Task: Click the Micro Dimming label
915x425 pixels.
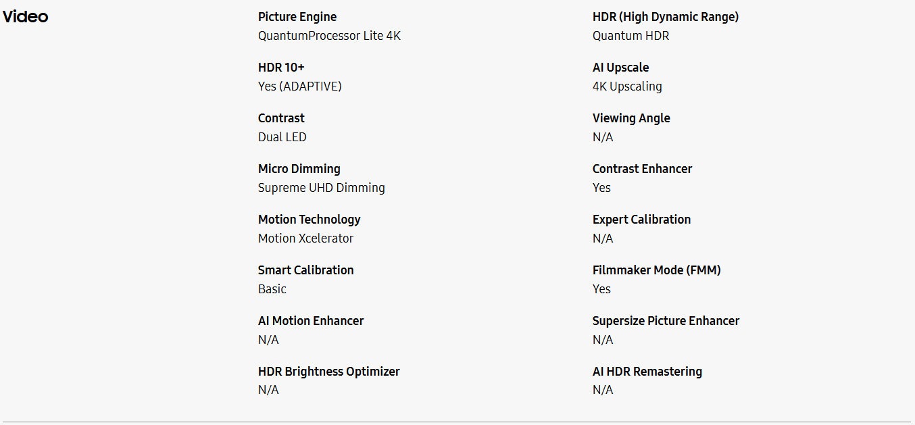Action: [299, 169]
